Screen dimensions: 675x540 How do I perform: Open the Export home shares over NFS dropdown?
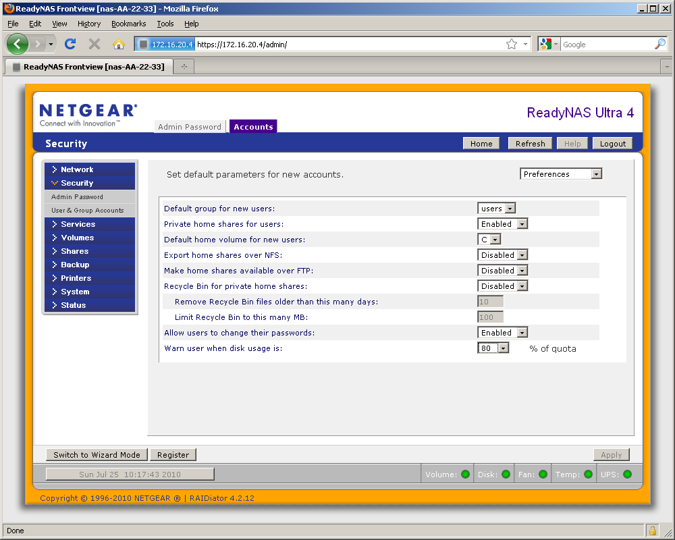pyautogui.click(x=502, y=255)
